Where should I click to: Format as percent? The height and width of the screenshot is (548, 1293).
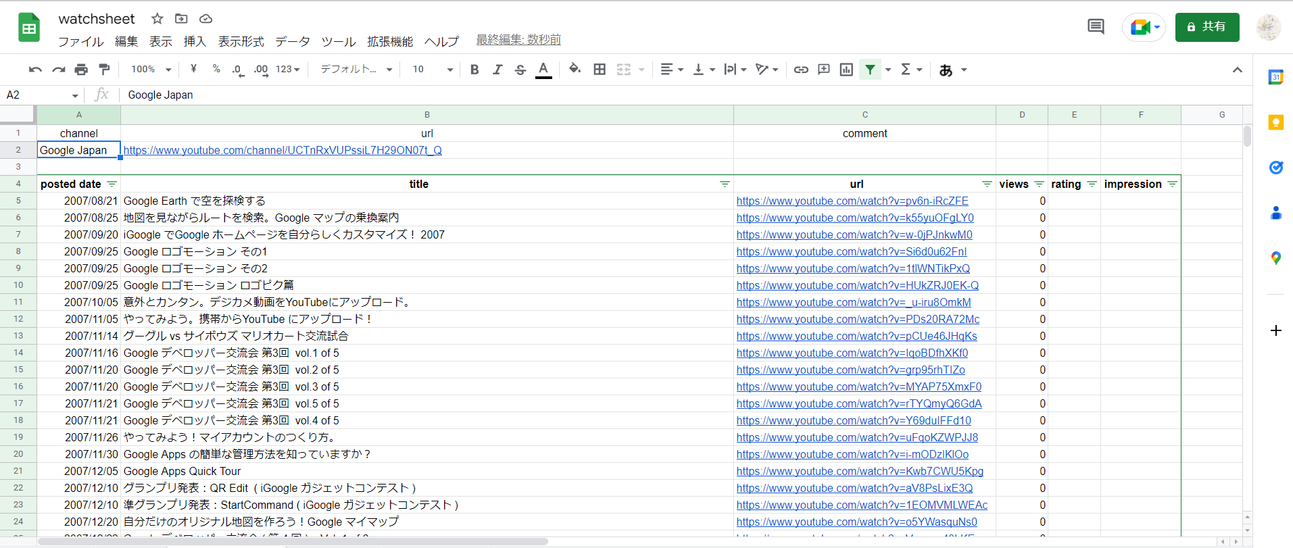pos(216,69)
